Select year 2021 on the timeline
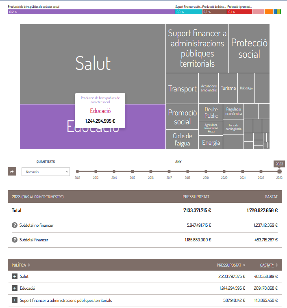Screen dimensions: 287x308 (x=243, y=171)
